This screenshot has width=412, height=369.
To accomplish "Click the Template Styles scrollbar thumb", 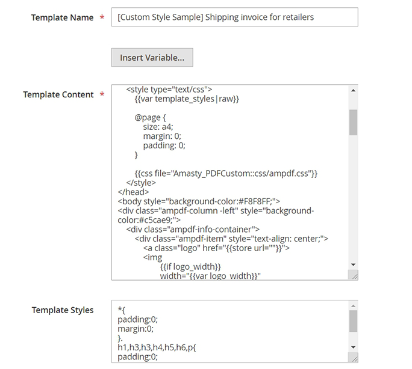I will [x=353, y=321].
